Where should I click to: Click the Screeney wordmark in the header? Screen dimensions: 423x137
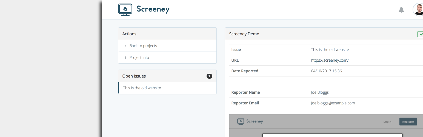(153, 9)
